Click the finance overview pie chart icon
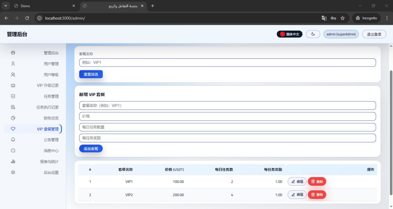 tap(13, 118)
